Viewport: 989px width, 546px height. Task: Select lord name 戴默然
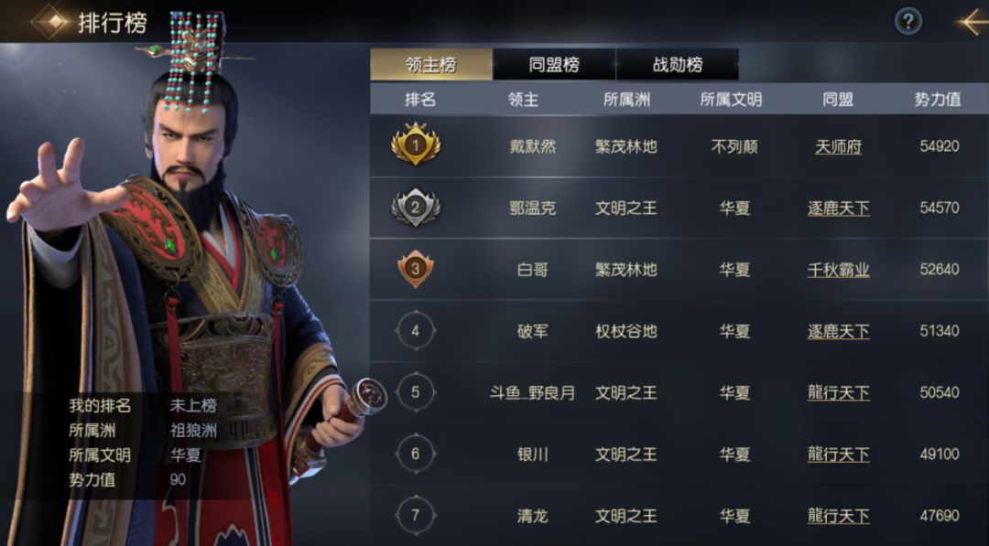point(533,146)
